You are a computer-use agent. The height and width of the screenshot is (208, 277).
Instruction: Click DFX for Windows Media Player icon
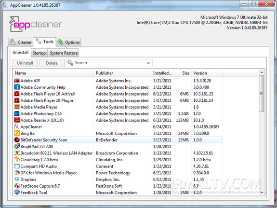point(17,173)
